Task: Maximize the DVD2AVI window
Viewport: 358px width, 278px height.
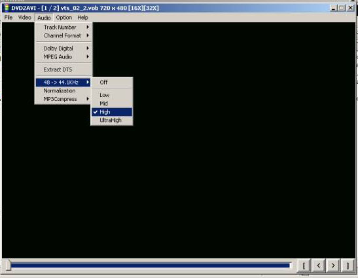Action: (342, 8)
